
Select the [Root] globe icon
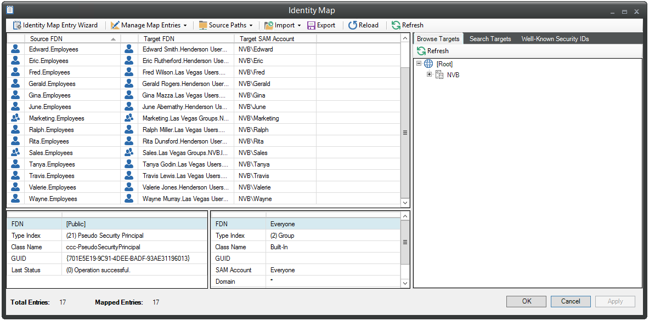click(x=429, y=64)
